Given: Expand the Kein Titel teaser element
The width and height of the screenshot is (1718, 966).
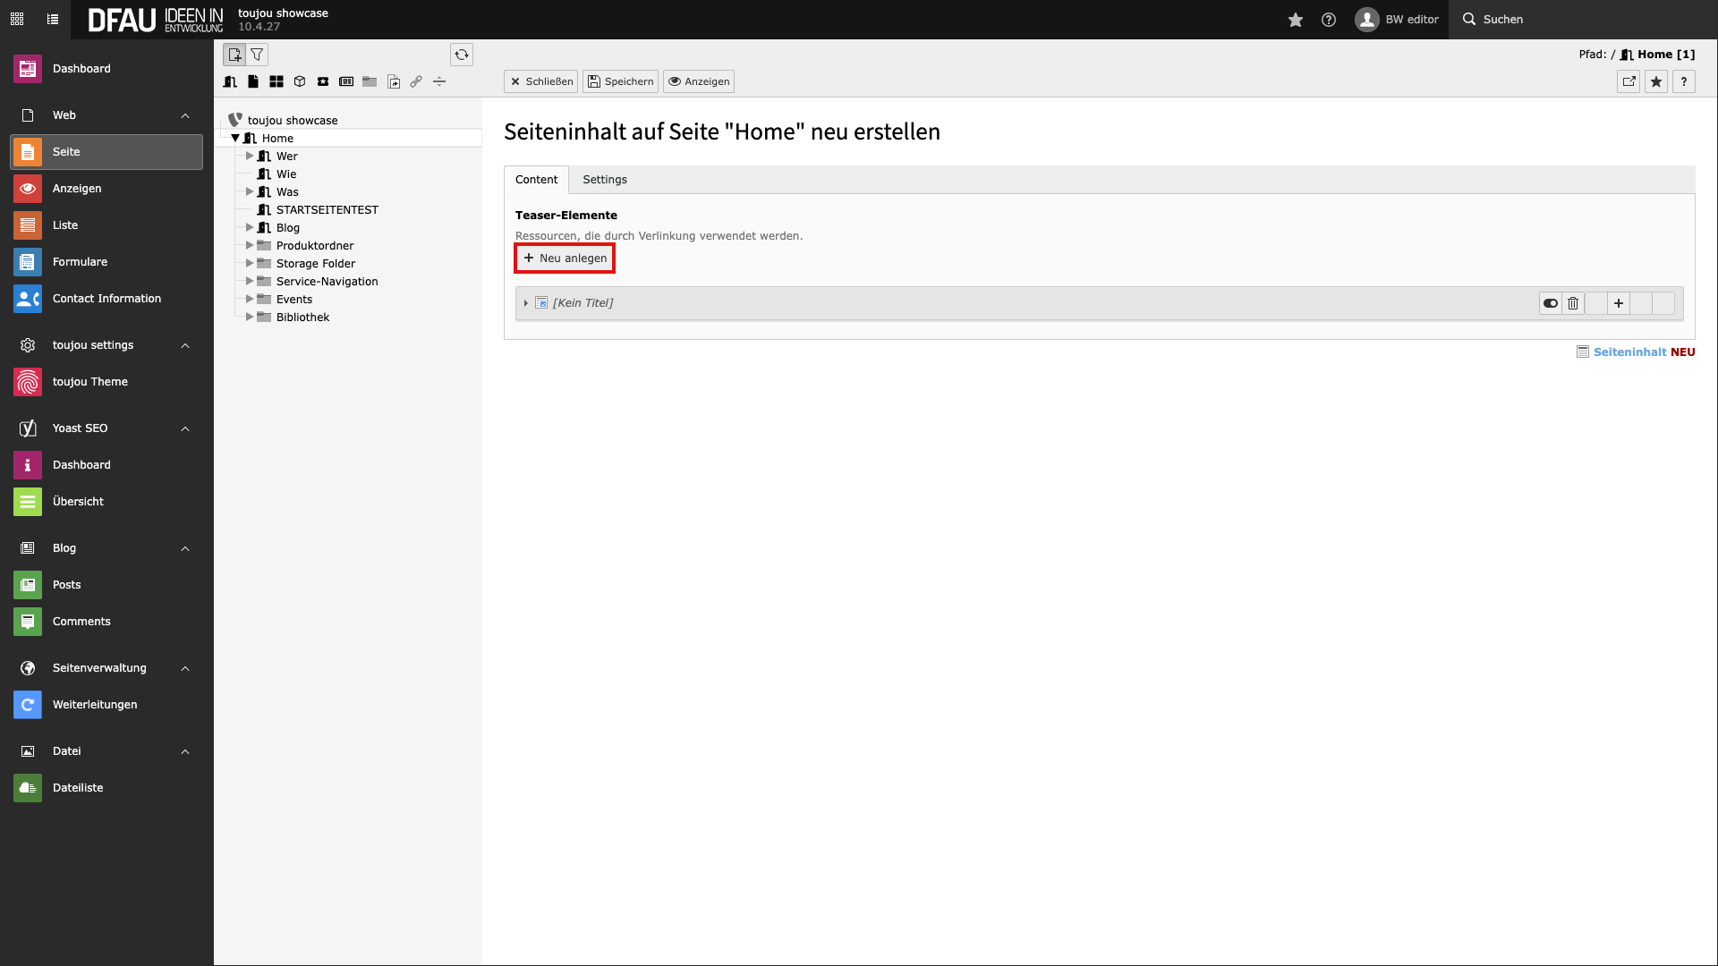Looking at the screenshot, I should pos(526,303).
